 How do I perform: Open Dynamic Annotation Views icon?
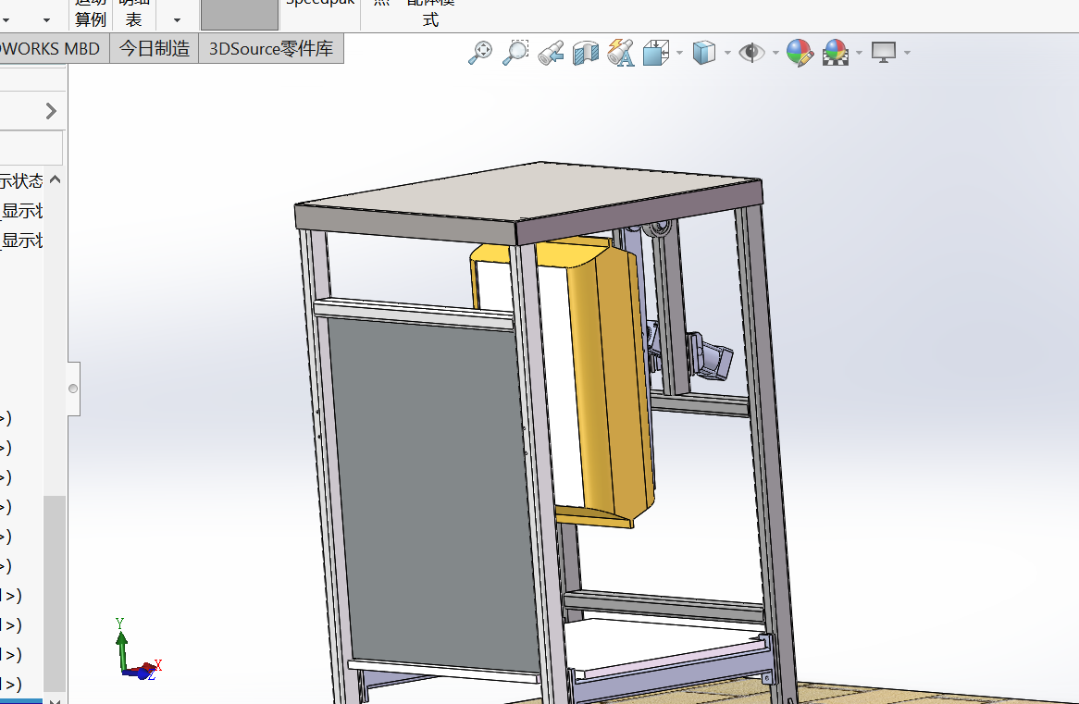click(621, 53)
